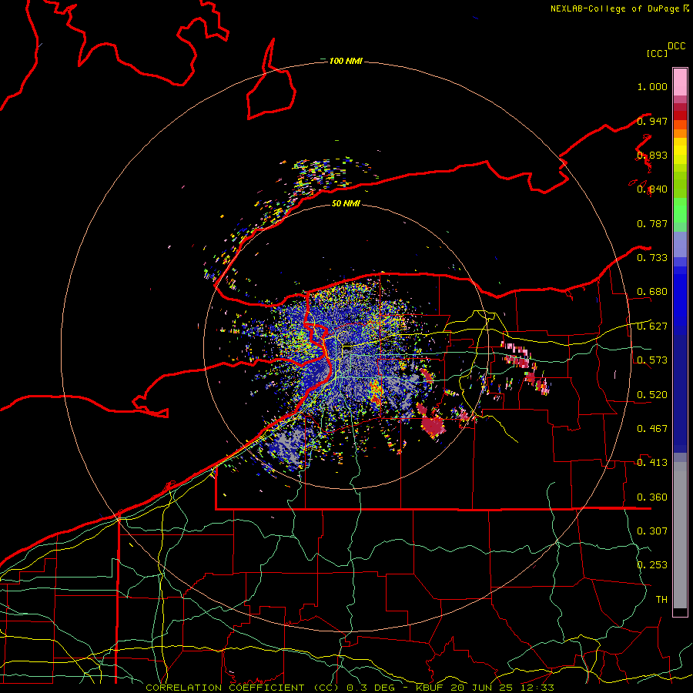Screen dimensions: 693x693
Task: Click the TH threshold label
Action: click(661, 600)
